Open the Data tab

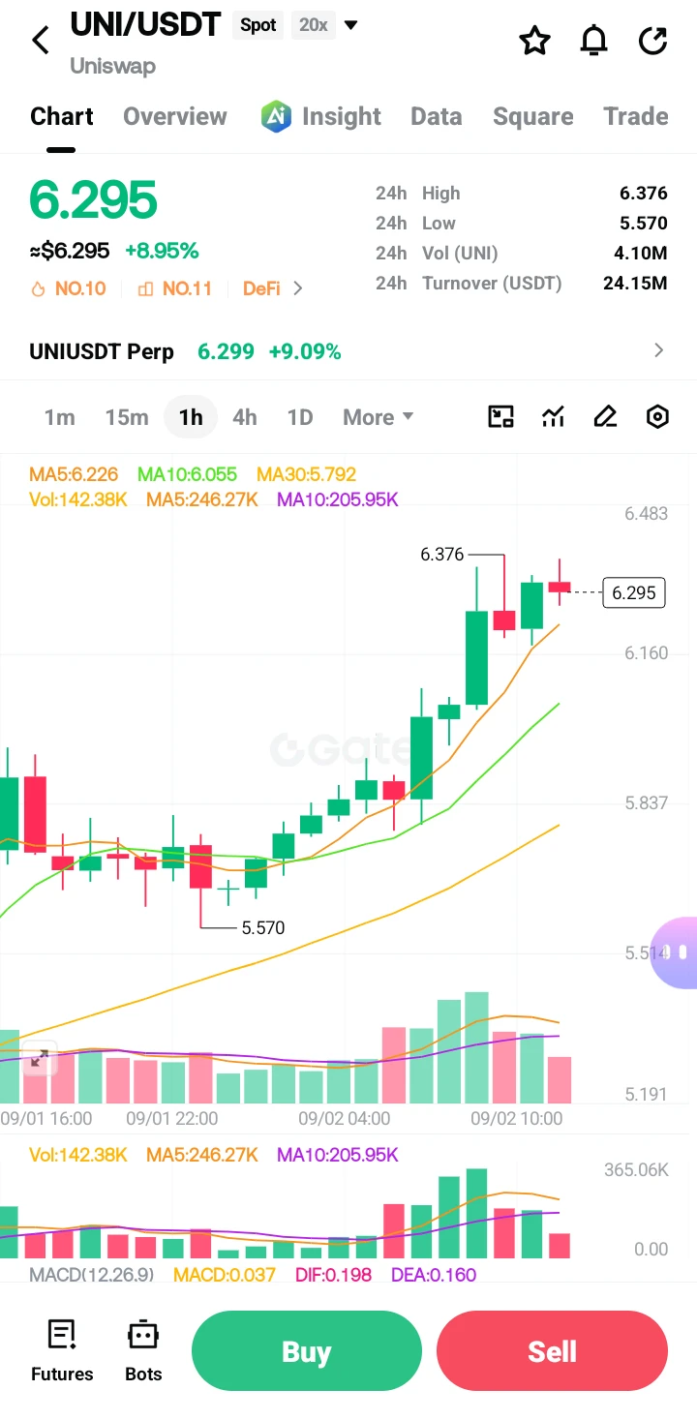click(436, 116)
